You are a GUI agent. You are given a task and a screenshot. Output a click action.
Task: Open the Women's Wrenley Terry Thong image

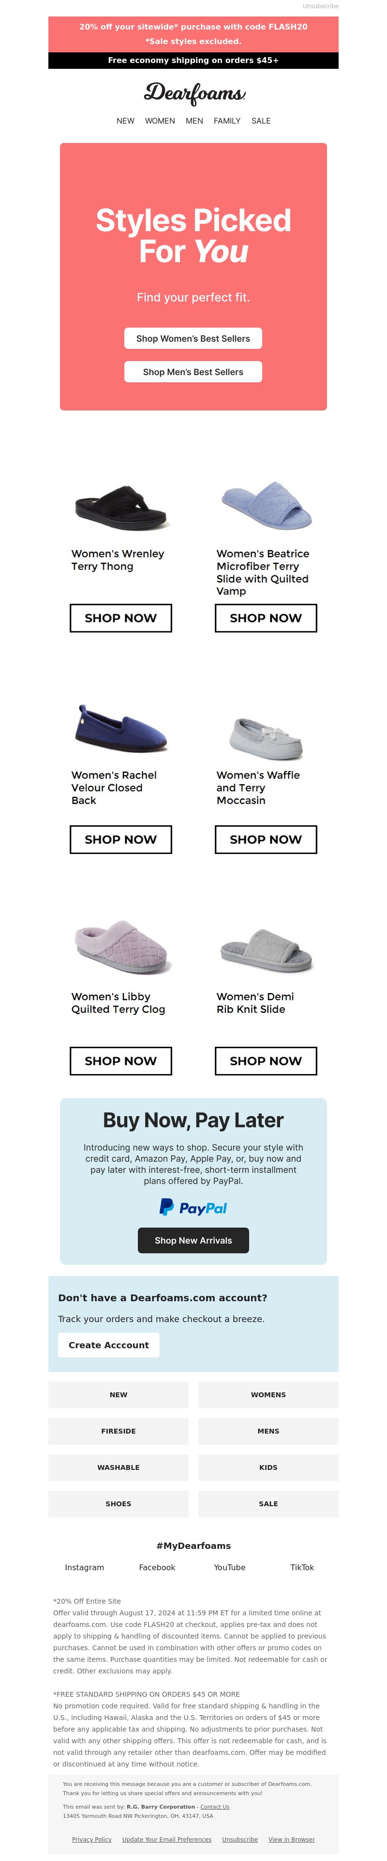[x=121, y=507]
